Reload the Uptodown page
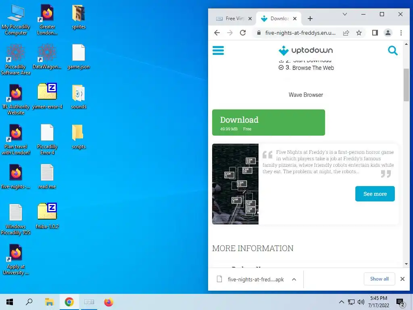Screen dimensions: 413x310 click(243, 33)
